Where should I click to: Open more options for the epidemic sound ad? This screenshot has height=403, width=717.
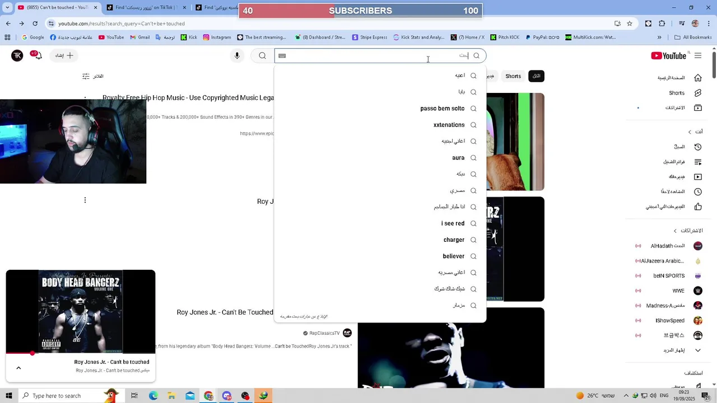click(x=85, y=98)
